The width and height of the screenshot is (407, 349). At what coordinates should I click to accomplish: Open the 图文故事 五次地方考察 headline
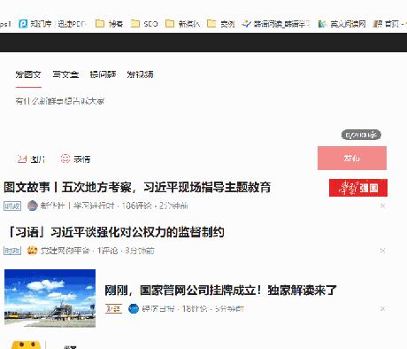click(137, 188)
